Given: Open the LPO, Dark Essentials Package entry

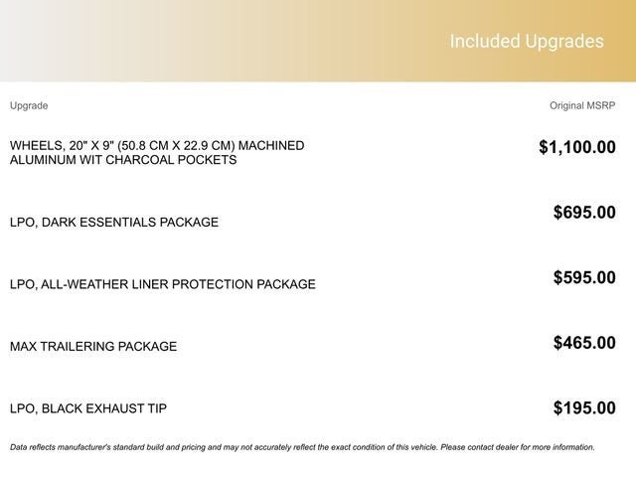Looking at the screenshot, I should [114, 222].
